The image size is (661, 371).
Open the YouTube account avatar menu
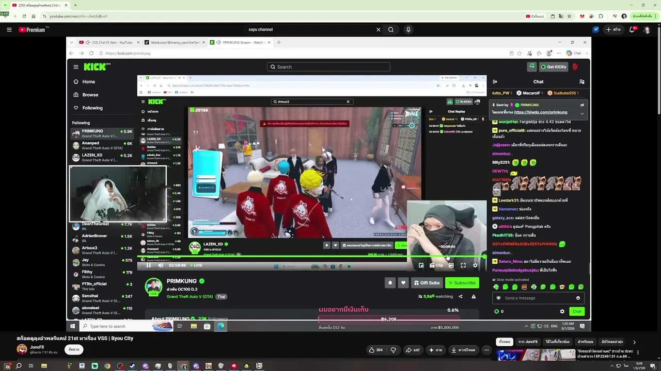click(x=647, y=30)
